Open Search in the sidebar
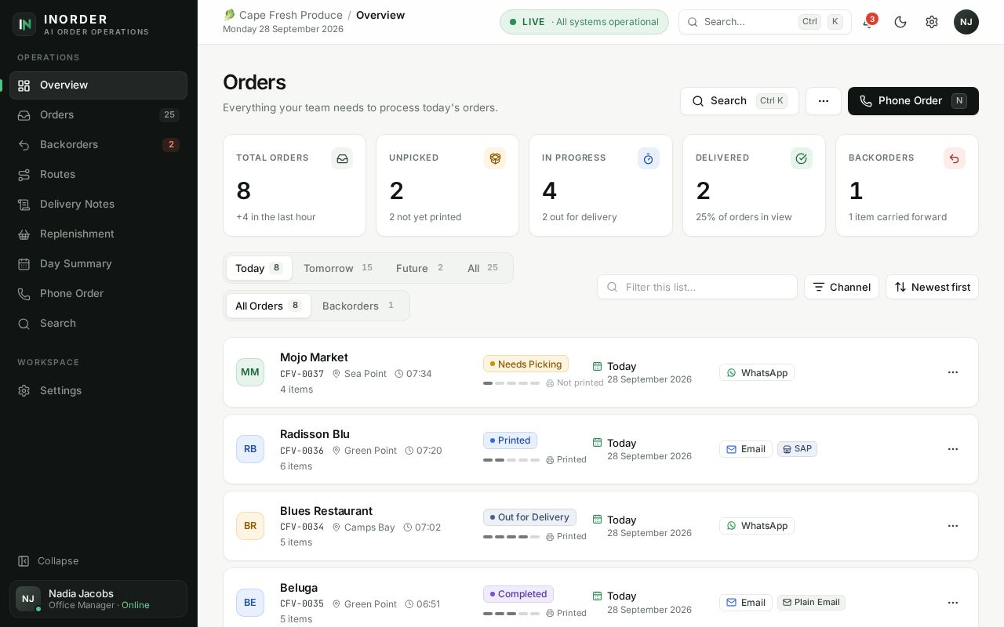This screenshot has height=627, width=1004. coord(98,324)
